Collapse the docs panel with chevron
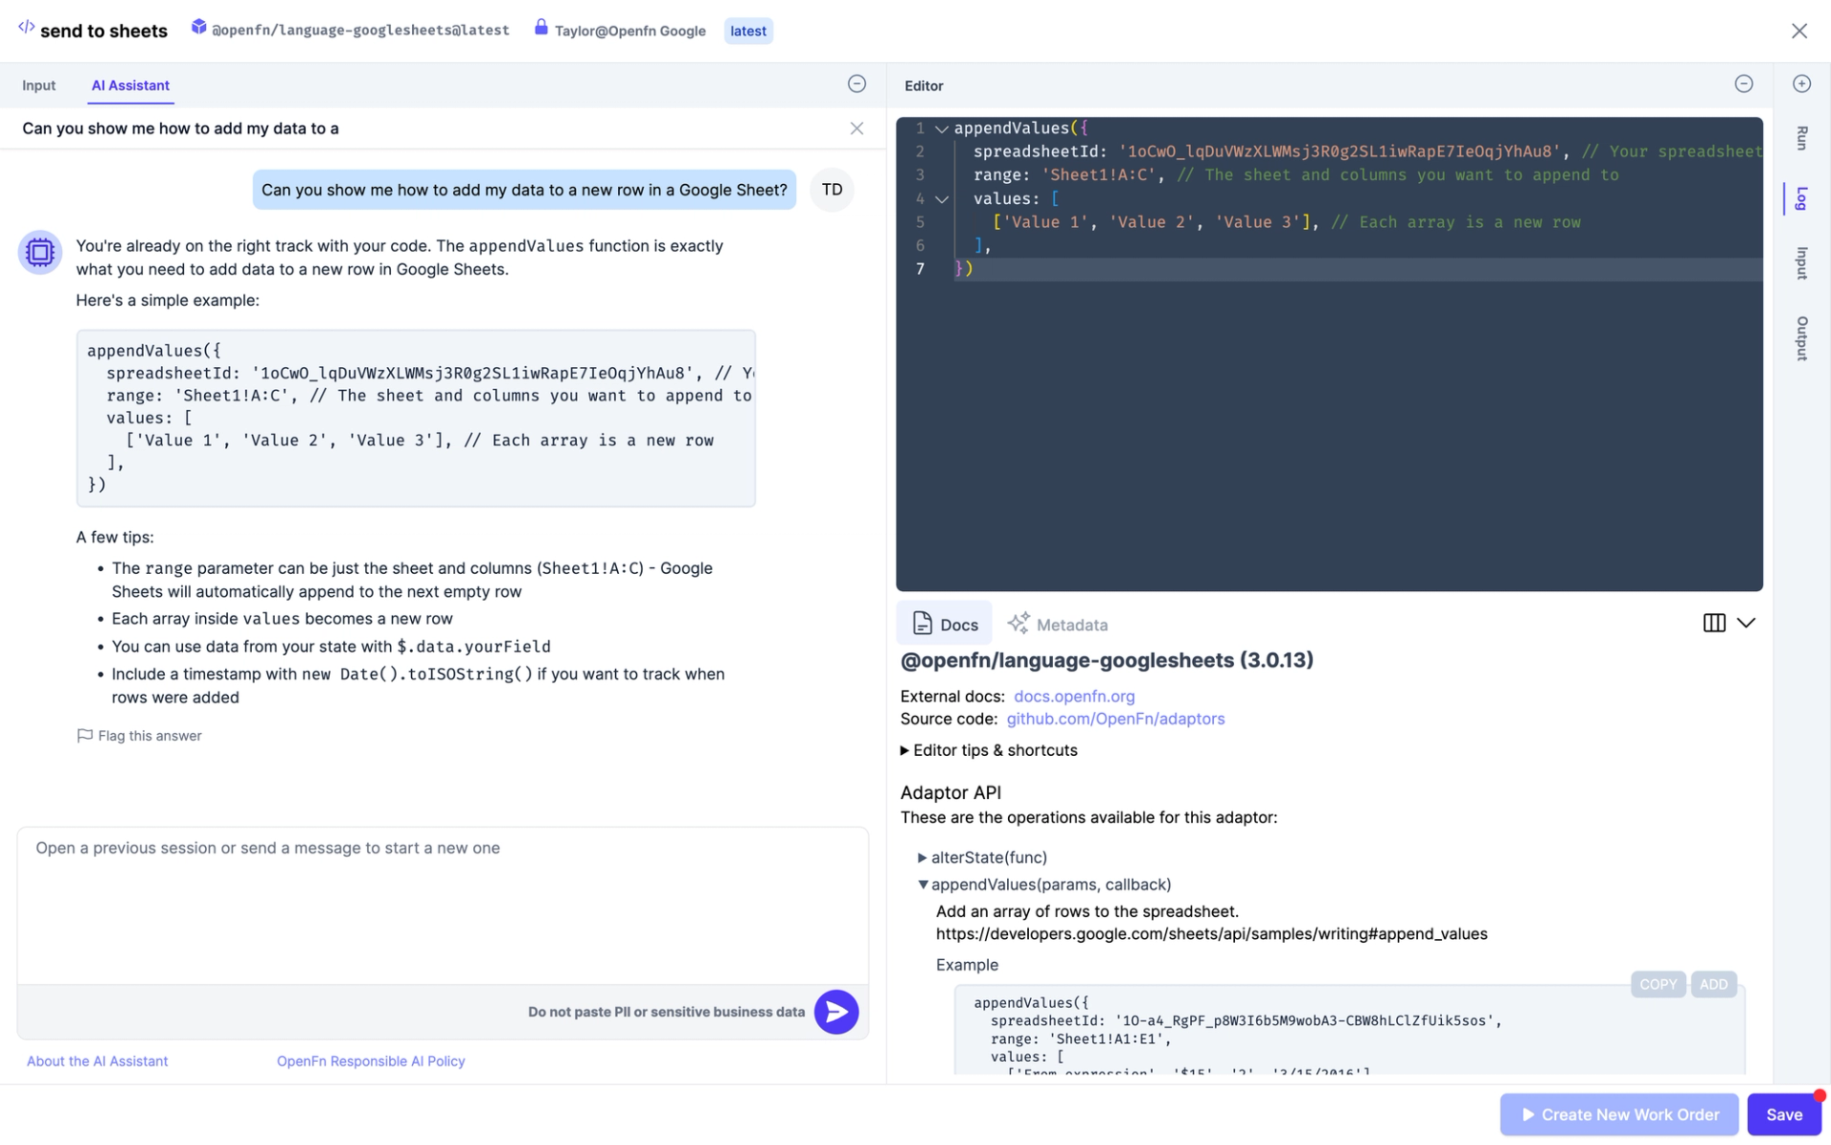 (1746, 623)
